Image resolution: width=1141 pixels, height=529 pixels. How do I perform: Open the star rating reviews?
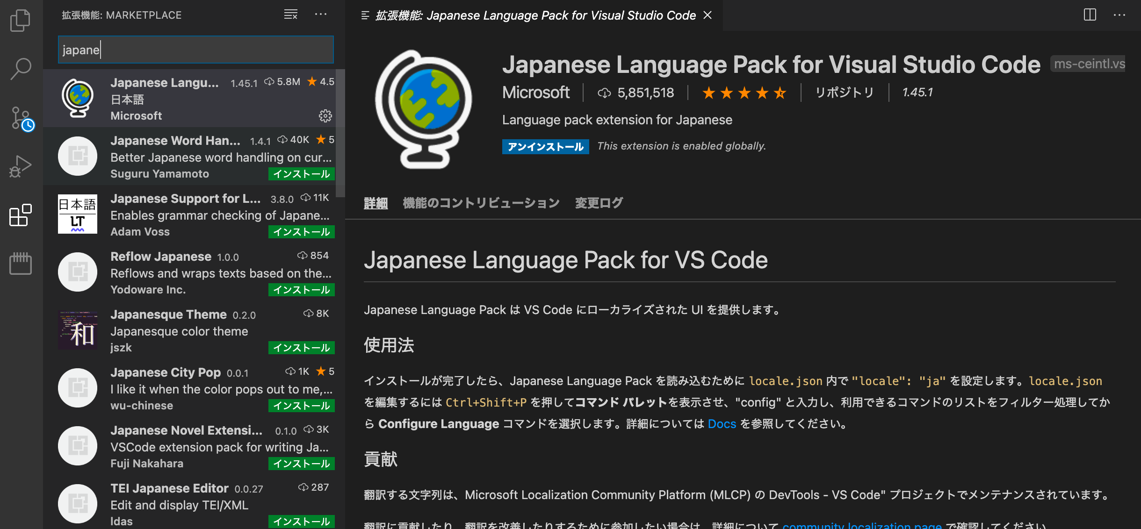pyautogui.click(x=744, y=93)
